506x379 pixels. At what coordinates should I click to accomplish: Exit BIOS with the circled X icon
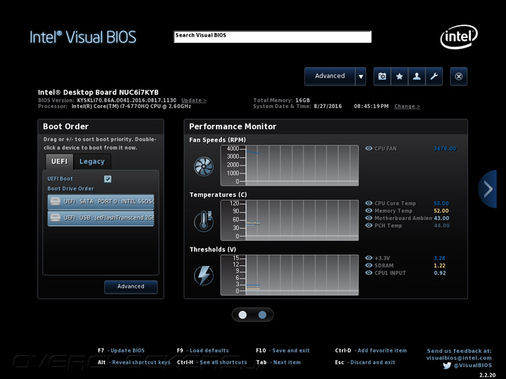(x=458, y=77)
